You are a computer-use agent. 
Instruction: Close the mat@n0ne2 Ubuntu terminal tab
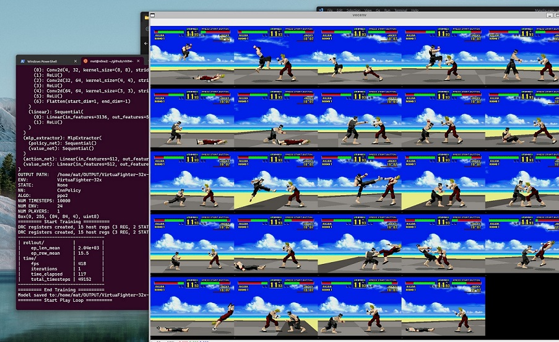point(138,61)
